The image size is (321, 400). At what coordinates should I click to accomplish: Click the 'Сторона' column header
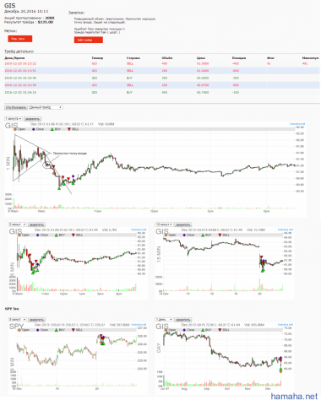(x=133, y=58)
